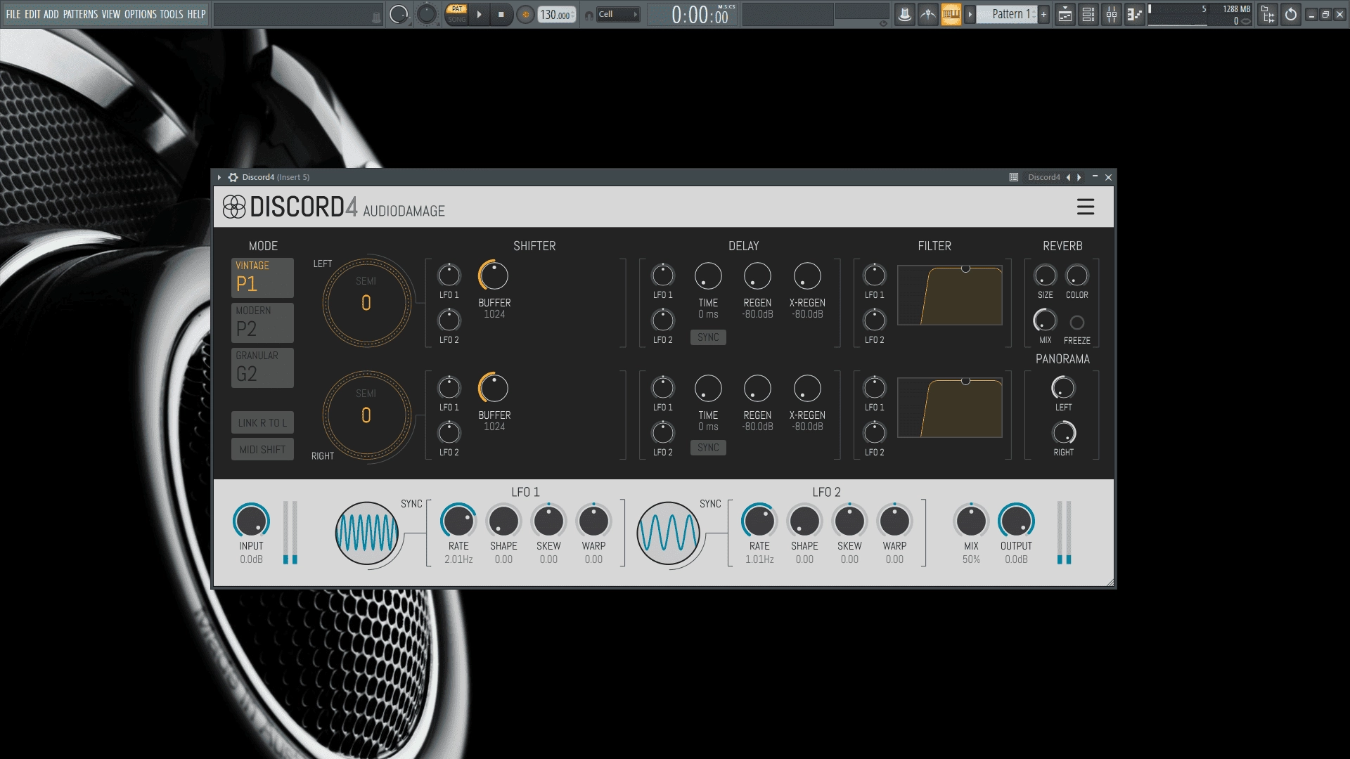Expand Discord4 plugin options arrow in title bar
1350x759 pixels.
point(219,177)
